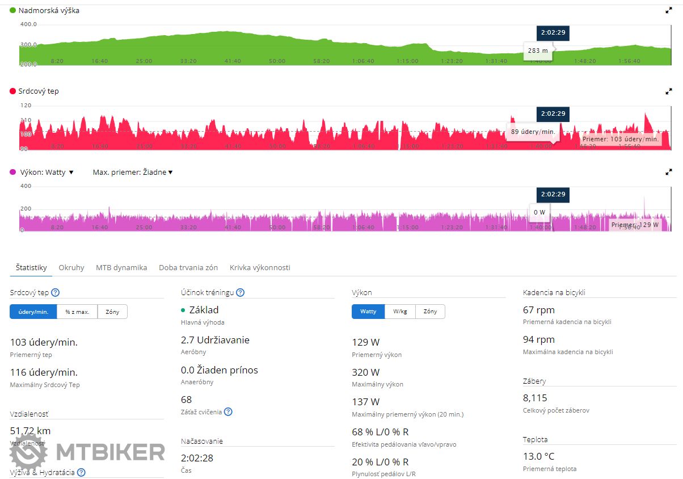Click the 2:02:29 marker on elevation chart
The image size is (683, 479).
[x=553, y=33]
